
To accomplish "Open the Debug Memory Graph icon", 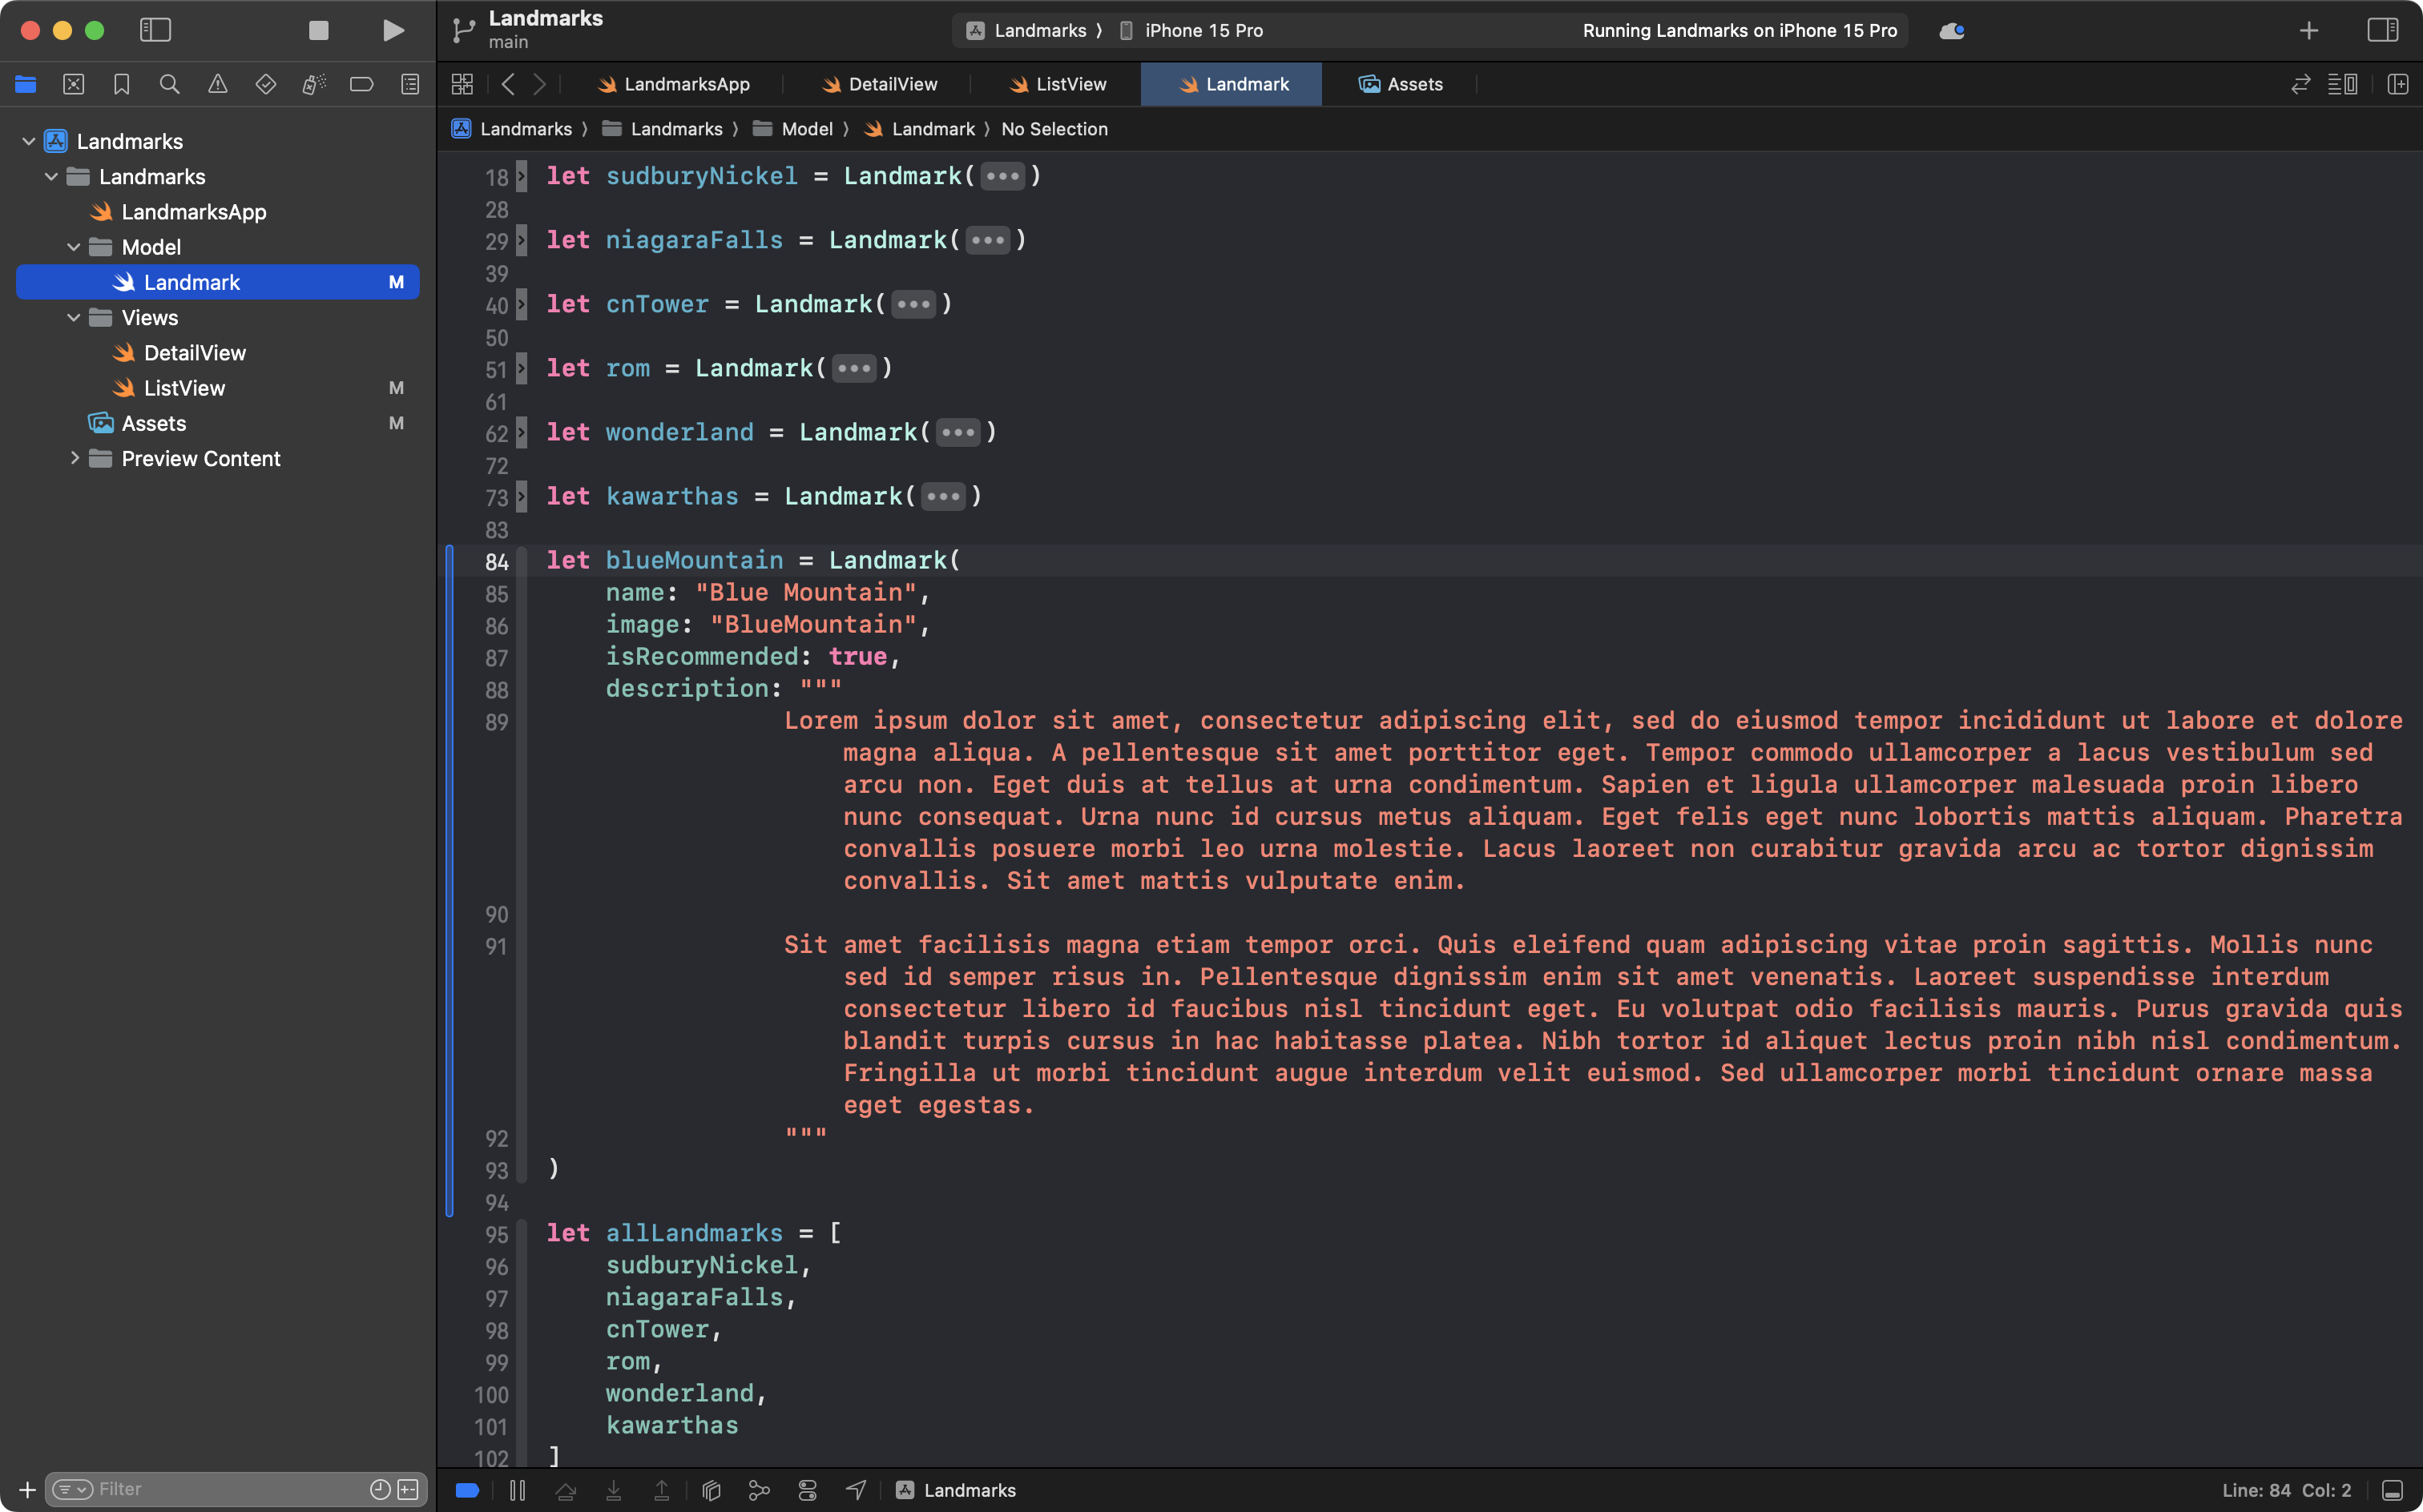I will pyautogui.click(x=758, y=1489).
